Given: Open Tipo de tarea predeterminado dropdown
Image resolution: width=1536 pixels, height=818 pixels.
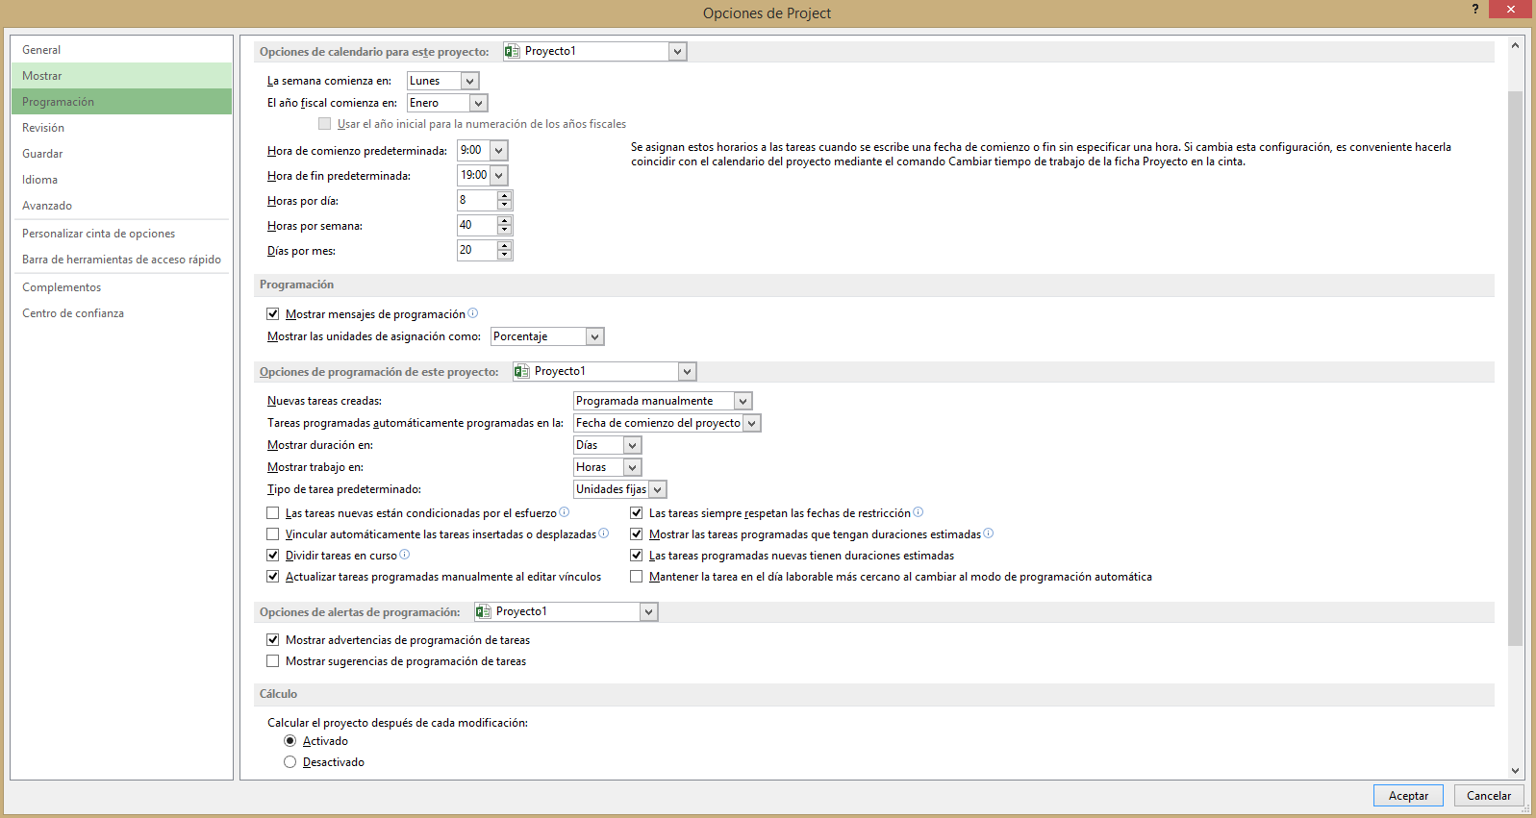Looking at the screenshot, I should click(658, 489).
